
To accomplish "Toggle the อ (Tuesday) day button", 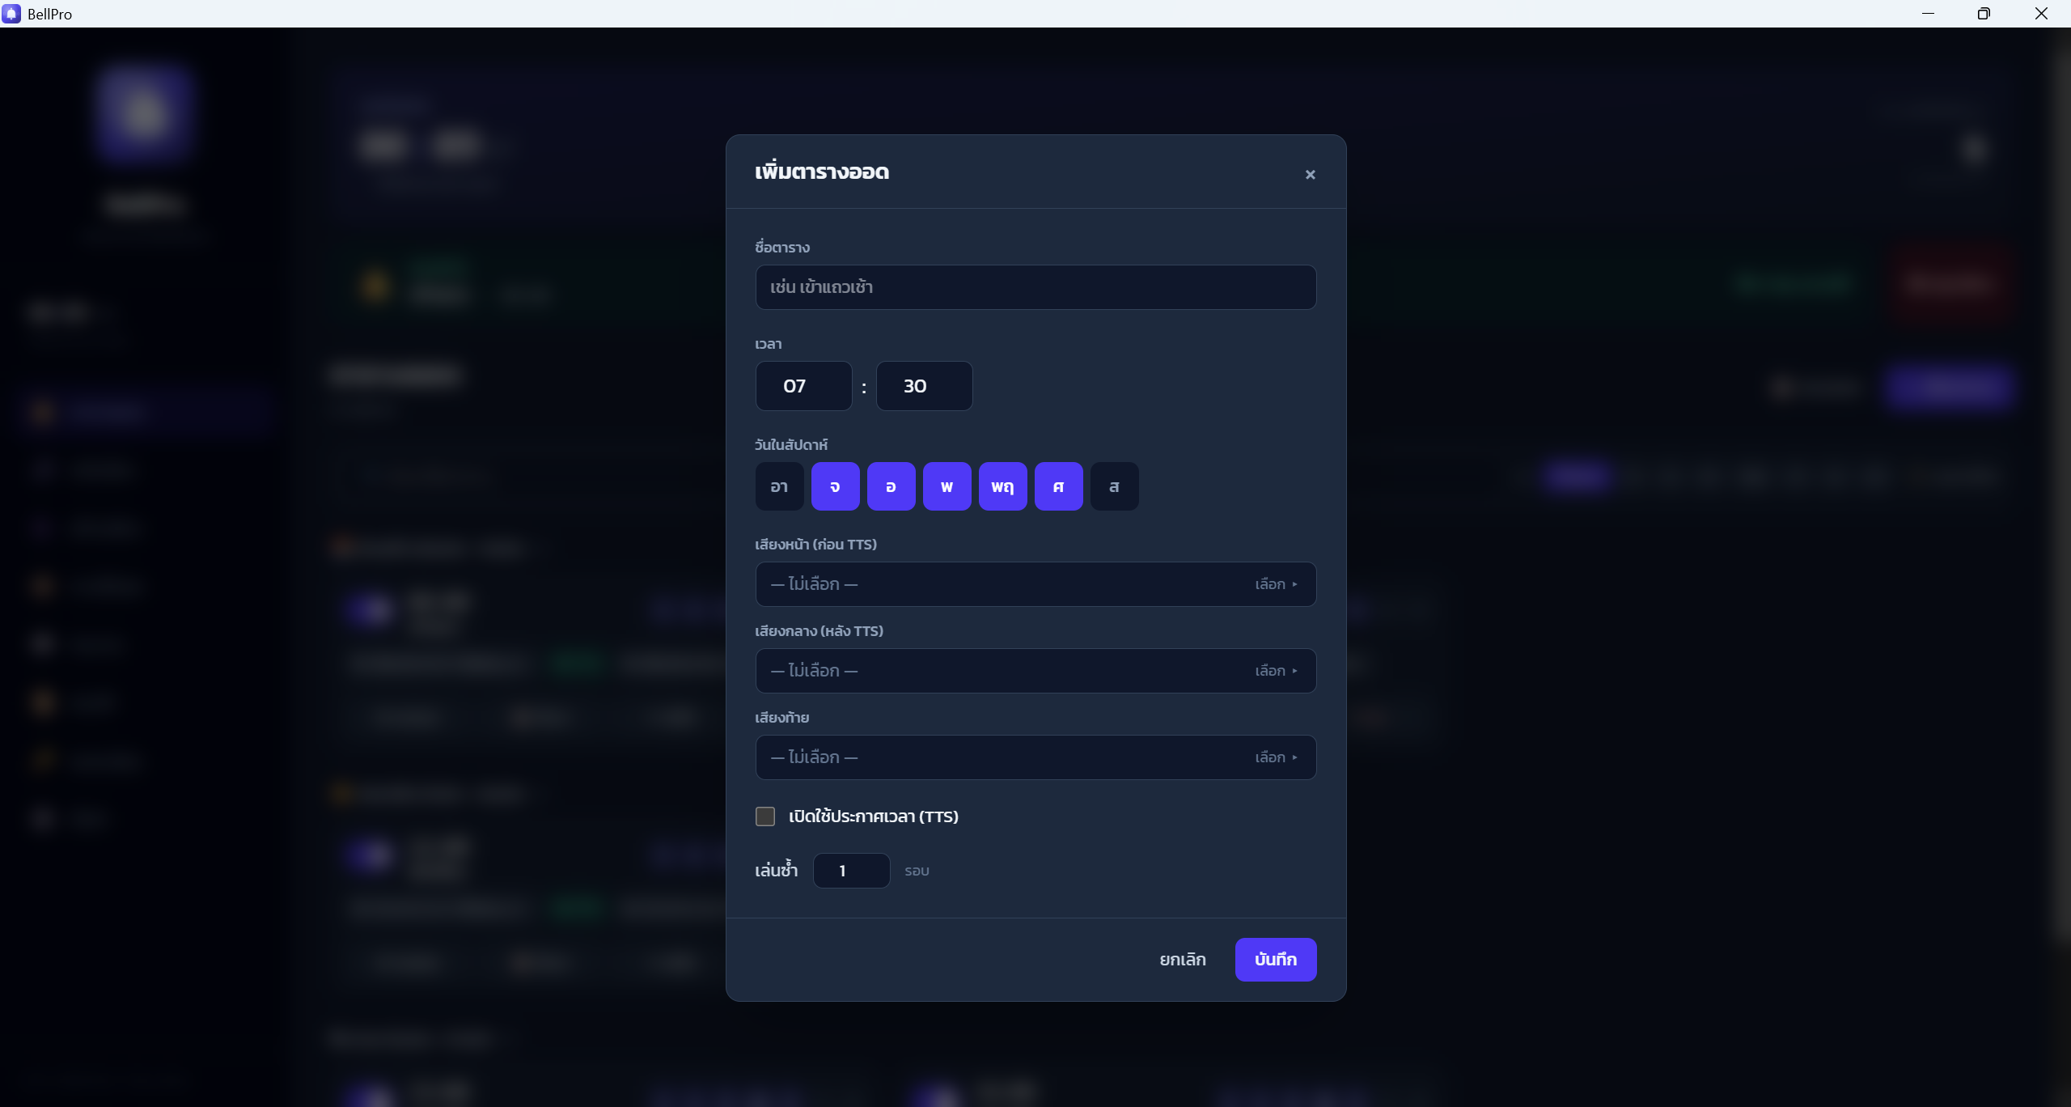I will pyautogui.click(x=891, y=486).
